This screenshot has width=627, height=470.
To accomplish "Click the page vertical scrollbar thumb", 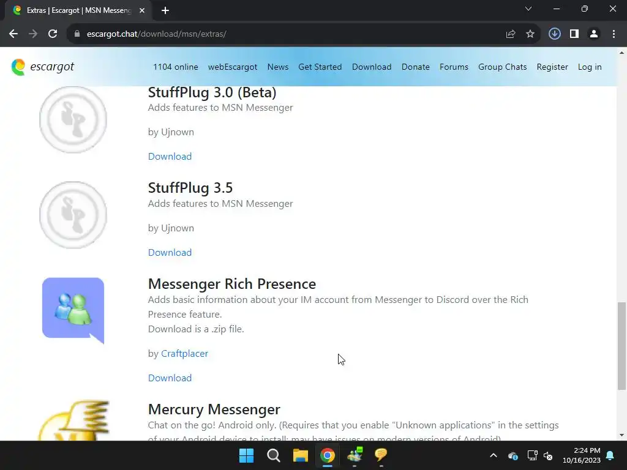I will pyautogui.click(x=621, y=346).
